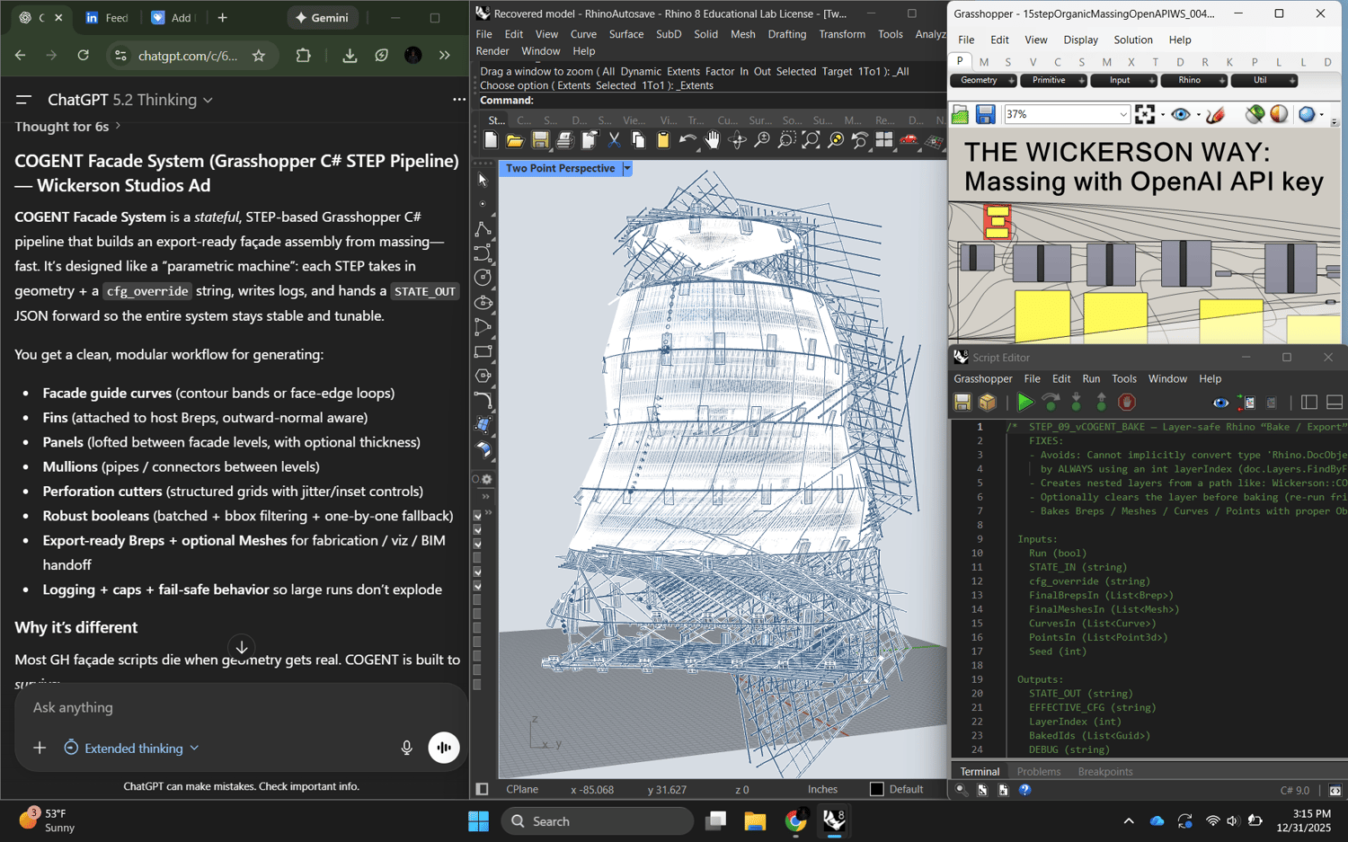Expand the Two Point Perspective viewport menu arrow
The width and height of the screenshot is (1348, 842).
click(x=627, y=168)
